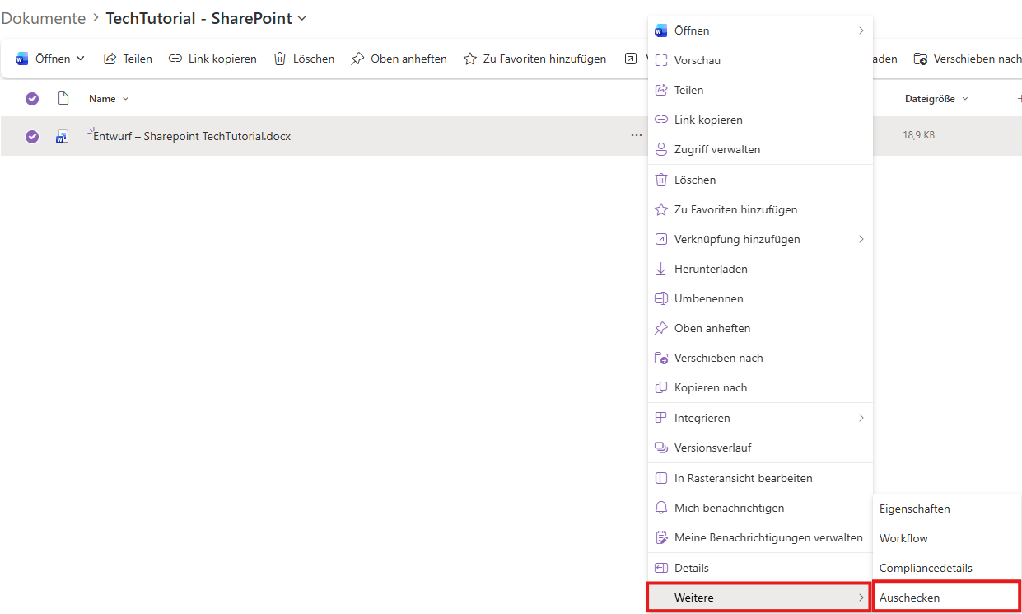Click the trash icon in context menu
1022x614 pixels.
[x=660, y=180]
